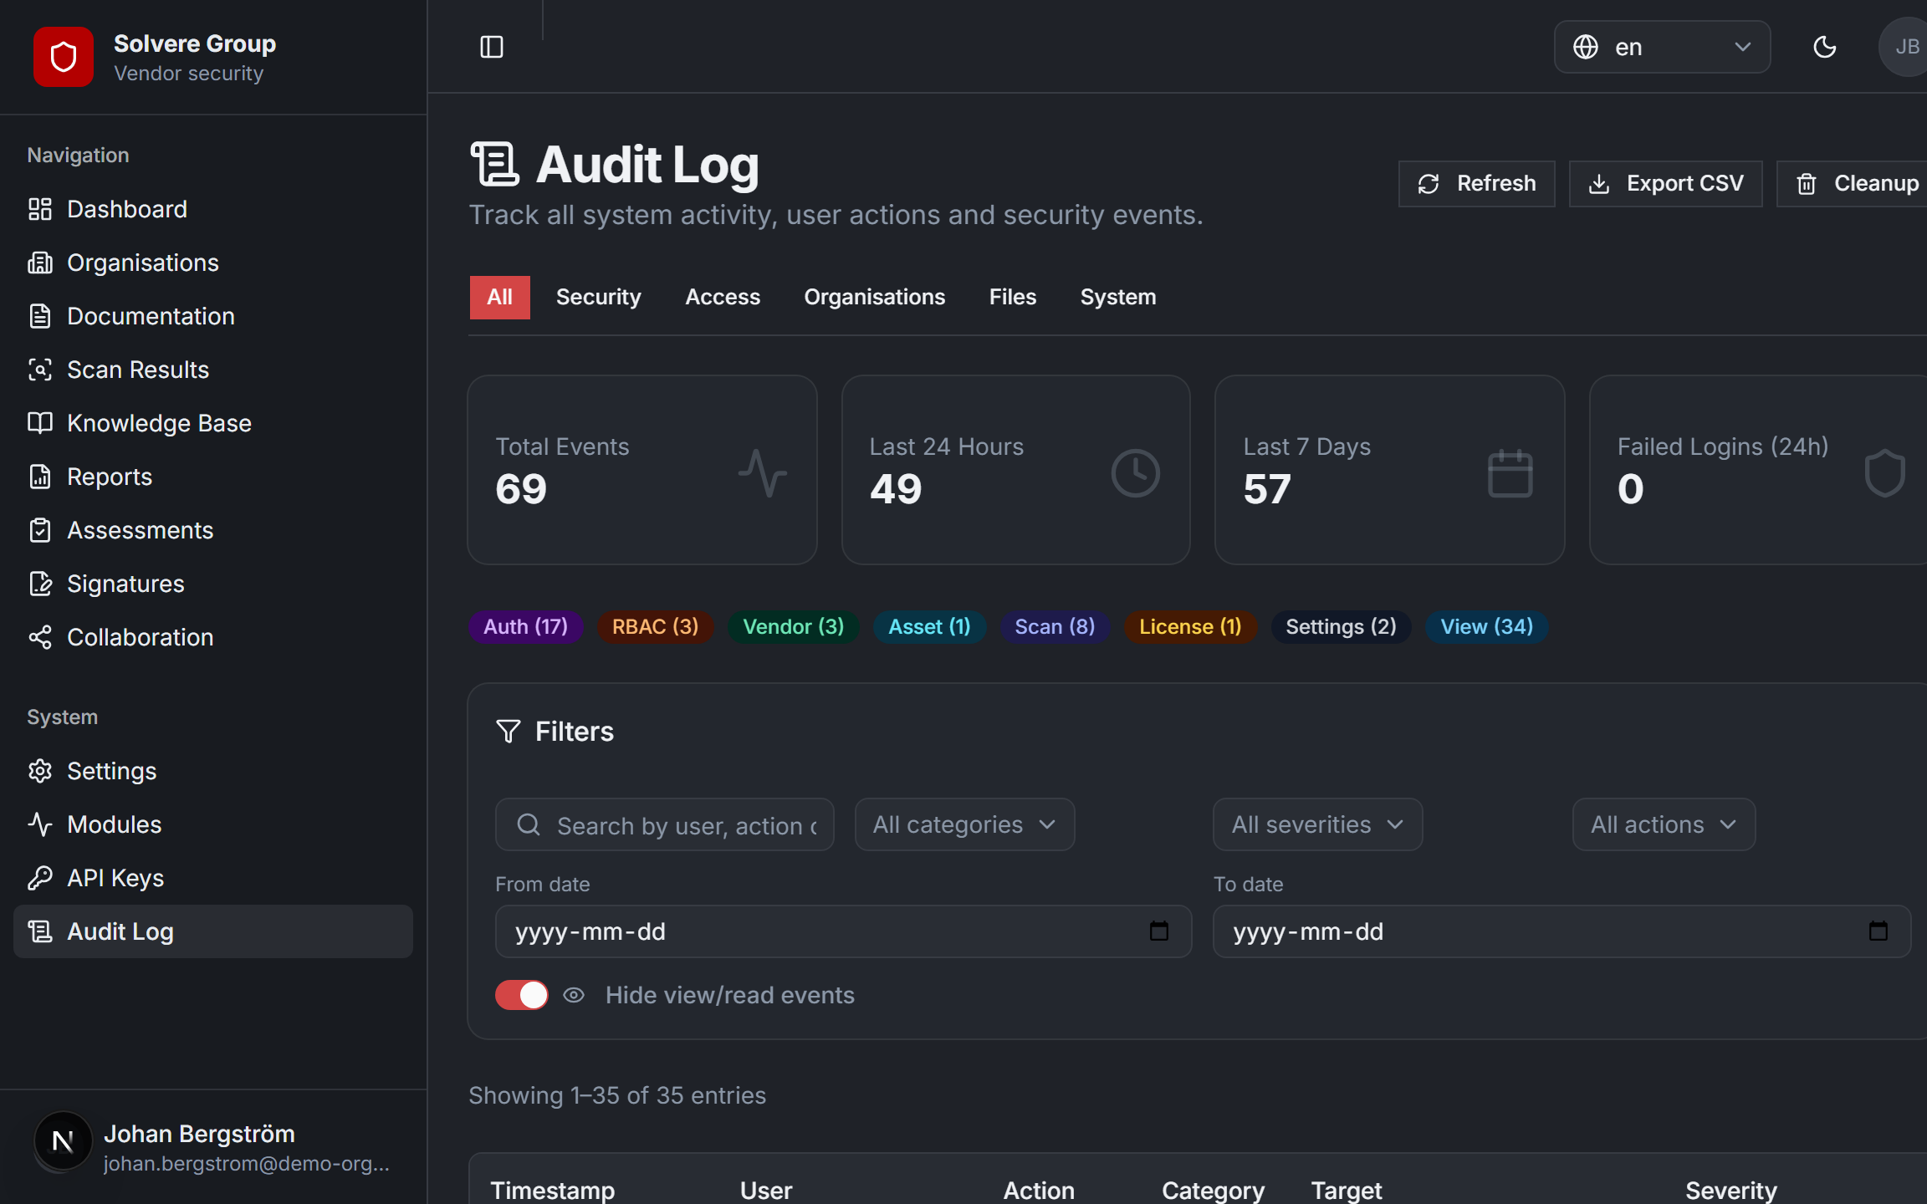Screen dimensions: 1927x1204
Task: Open system Settings in the sidebar
Action: point(213,771)
